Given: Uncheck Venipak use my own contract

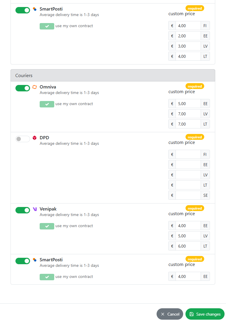Looking at the screenshot, I should pos(47,226).
